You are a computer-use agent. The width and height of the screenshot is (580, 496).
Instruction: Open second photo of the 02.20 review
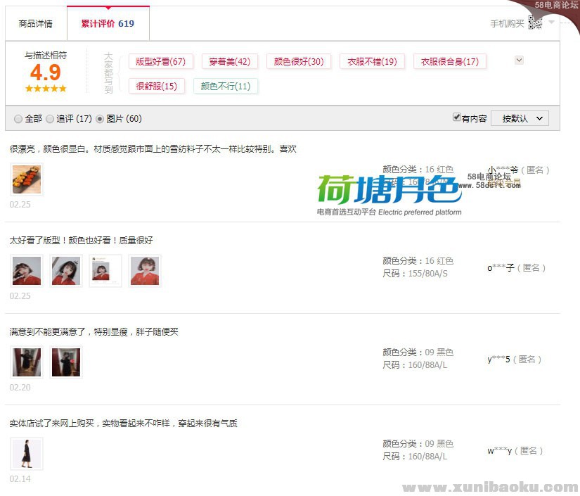tap(66, 362)
